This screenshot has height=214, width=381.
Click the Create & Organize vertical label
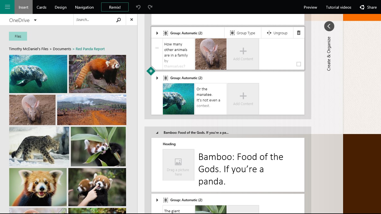click(329, 53)
